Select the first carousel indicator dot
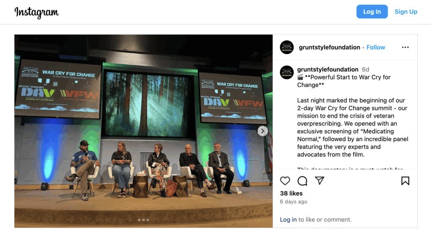431x238 pixels. click(x=139, y=220)
